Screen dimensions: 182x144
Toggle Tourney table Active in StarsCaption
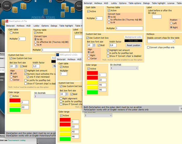point(35,33)
